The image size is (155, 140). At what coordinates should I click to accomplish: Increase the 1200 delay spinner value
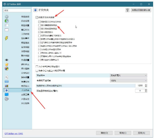point(146,85)
